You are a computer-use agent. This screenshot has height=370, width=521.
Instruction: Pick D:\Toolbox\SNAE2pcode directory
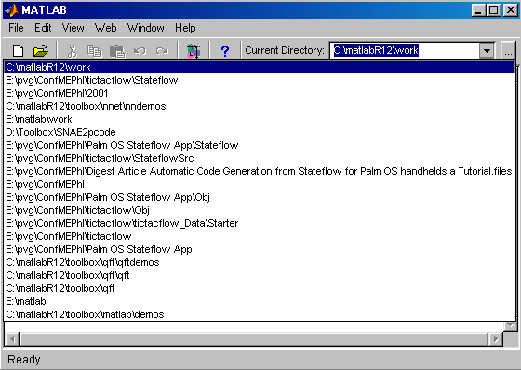coord(260,132)
